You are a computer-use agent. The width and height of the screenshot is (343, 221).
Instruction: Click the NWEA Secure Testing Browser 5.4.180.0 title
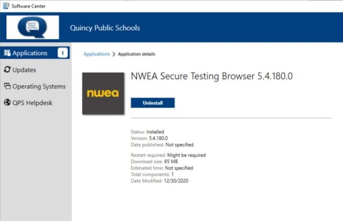[212, 76]
